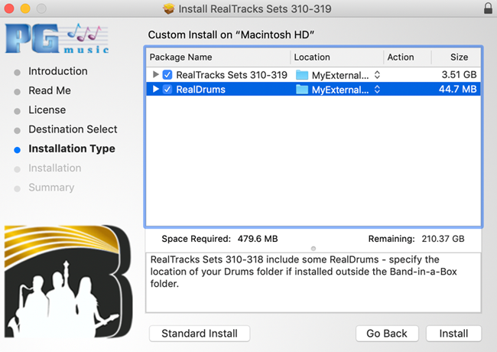Click the RealTracks folder location icon
The width and height of the screenshot is (497, 352).
[302, 75]
